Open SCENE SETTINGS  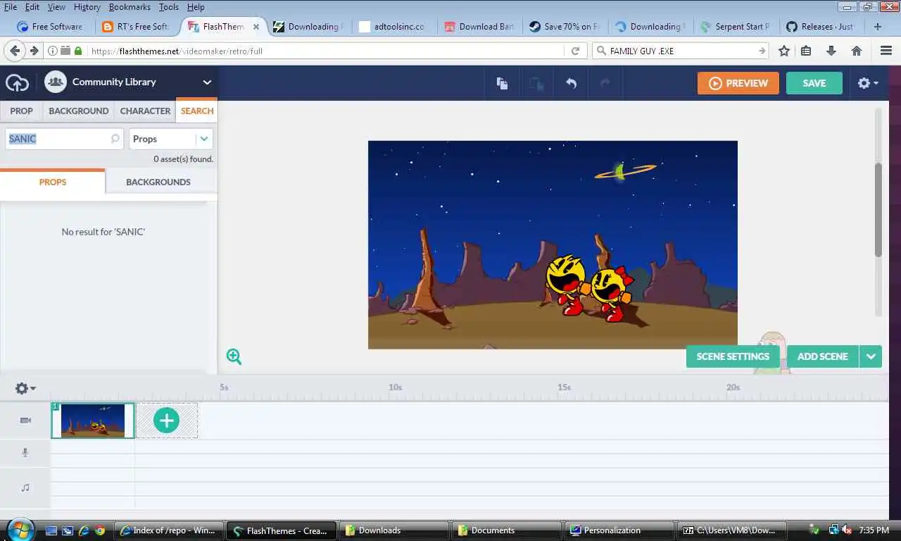point(733,356)
